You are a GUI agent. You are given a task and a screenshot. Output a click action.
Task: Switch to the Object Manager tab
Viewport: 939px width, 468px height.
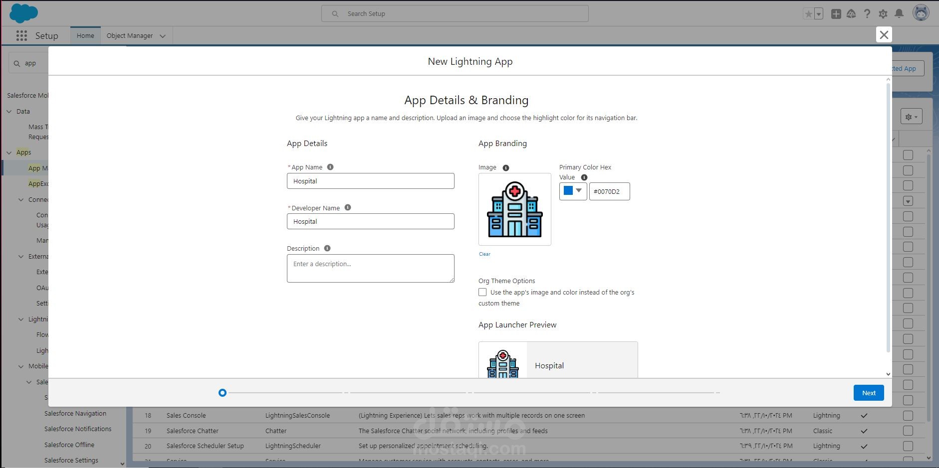130,36
